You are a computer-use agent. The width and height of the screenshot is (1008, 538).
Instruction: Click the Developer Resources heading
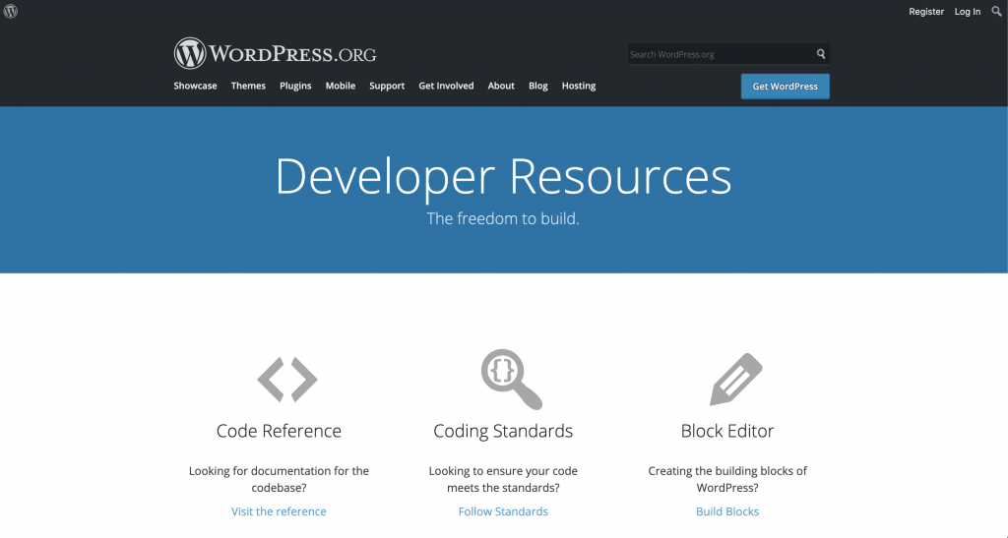coord(503,176)
